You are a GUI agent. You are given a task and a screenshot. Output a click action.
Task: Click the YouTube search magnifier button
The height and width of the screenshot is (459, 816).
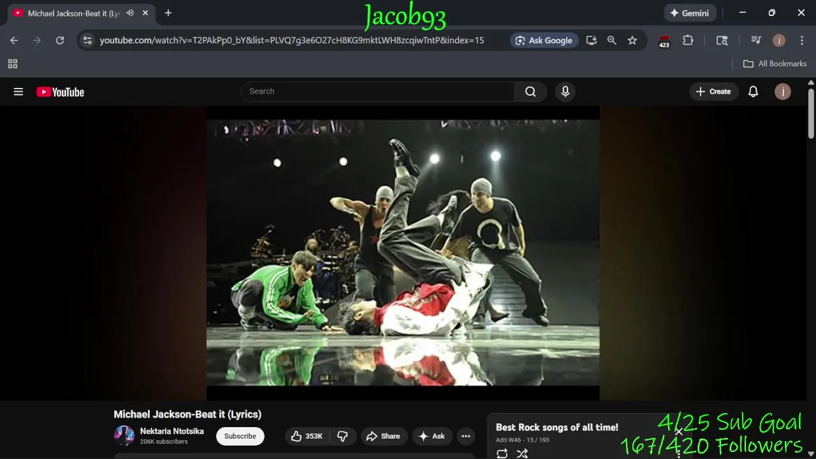pyautogui.click(x=530, y=92)
